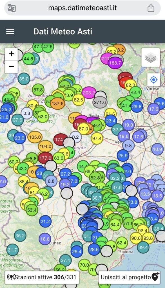Screen dimensions: 165x288
Task: Zoom out the map
Action: pos(12,66)
